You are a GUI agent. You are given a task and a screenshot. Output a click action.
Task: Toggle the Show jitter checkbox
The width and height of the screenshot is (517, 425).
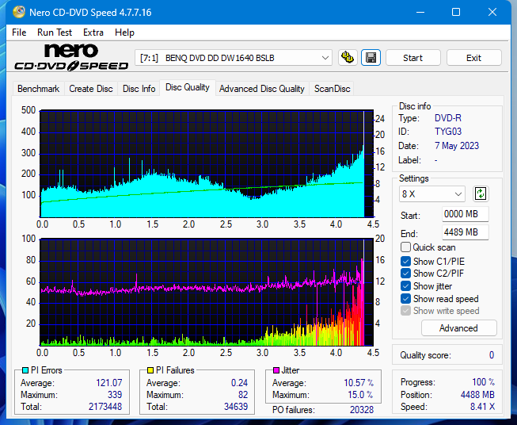click(406, 286)
